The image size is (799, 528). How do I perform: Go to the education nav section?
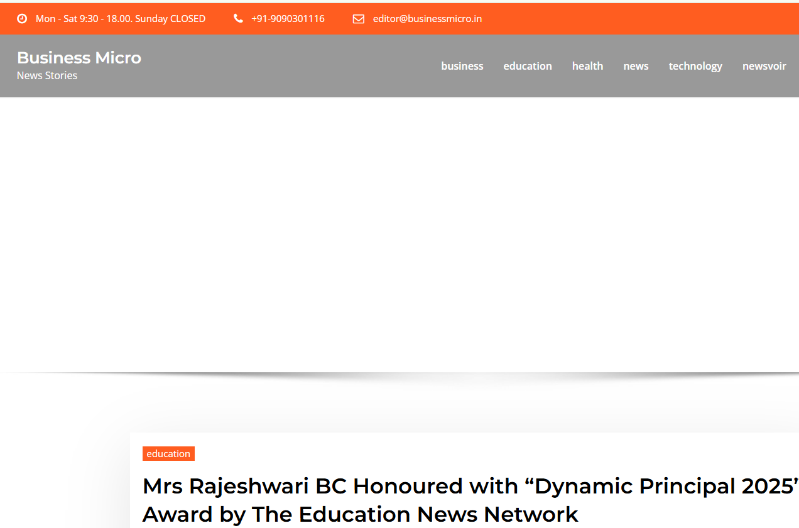tap(527, 66)
